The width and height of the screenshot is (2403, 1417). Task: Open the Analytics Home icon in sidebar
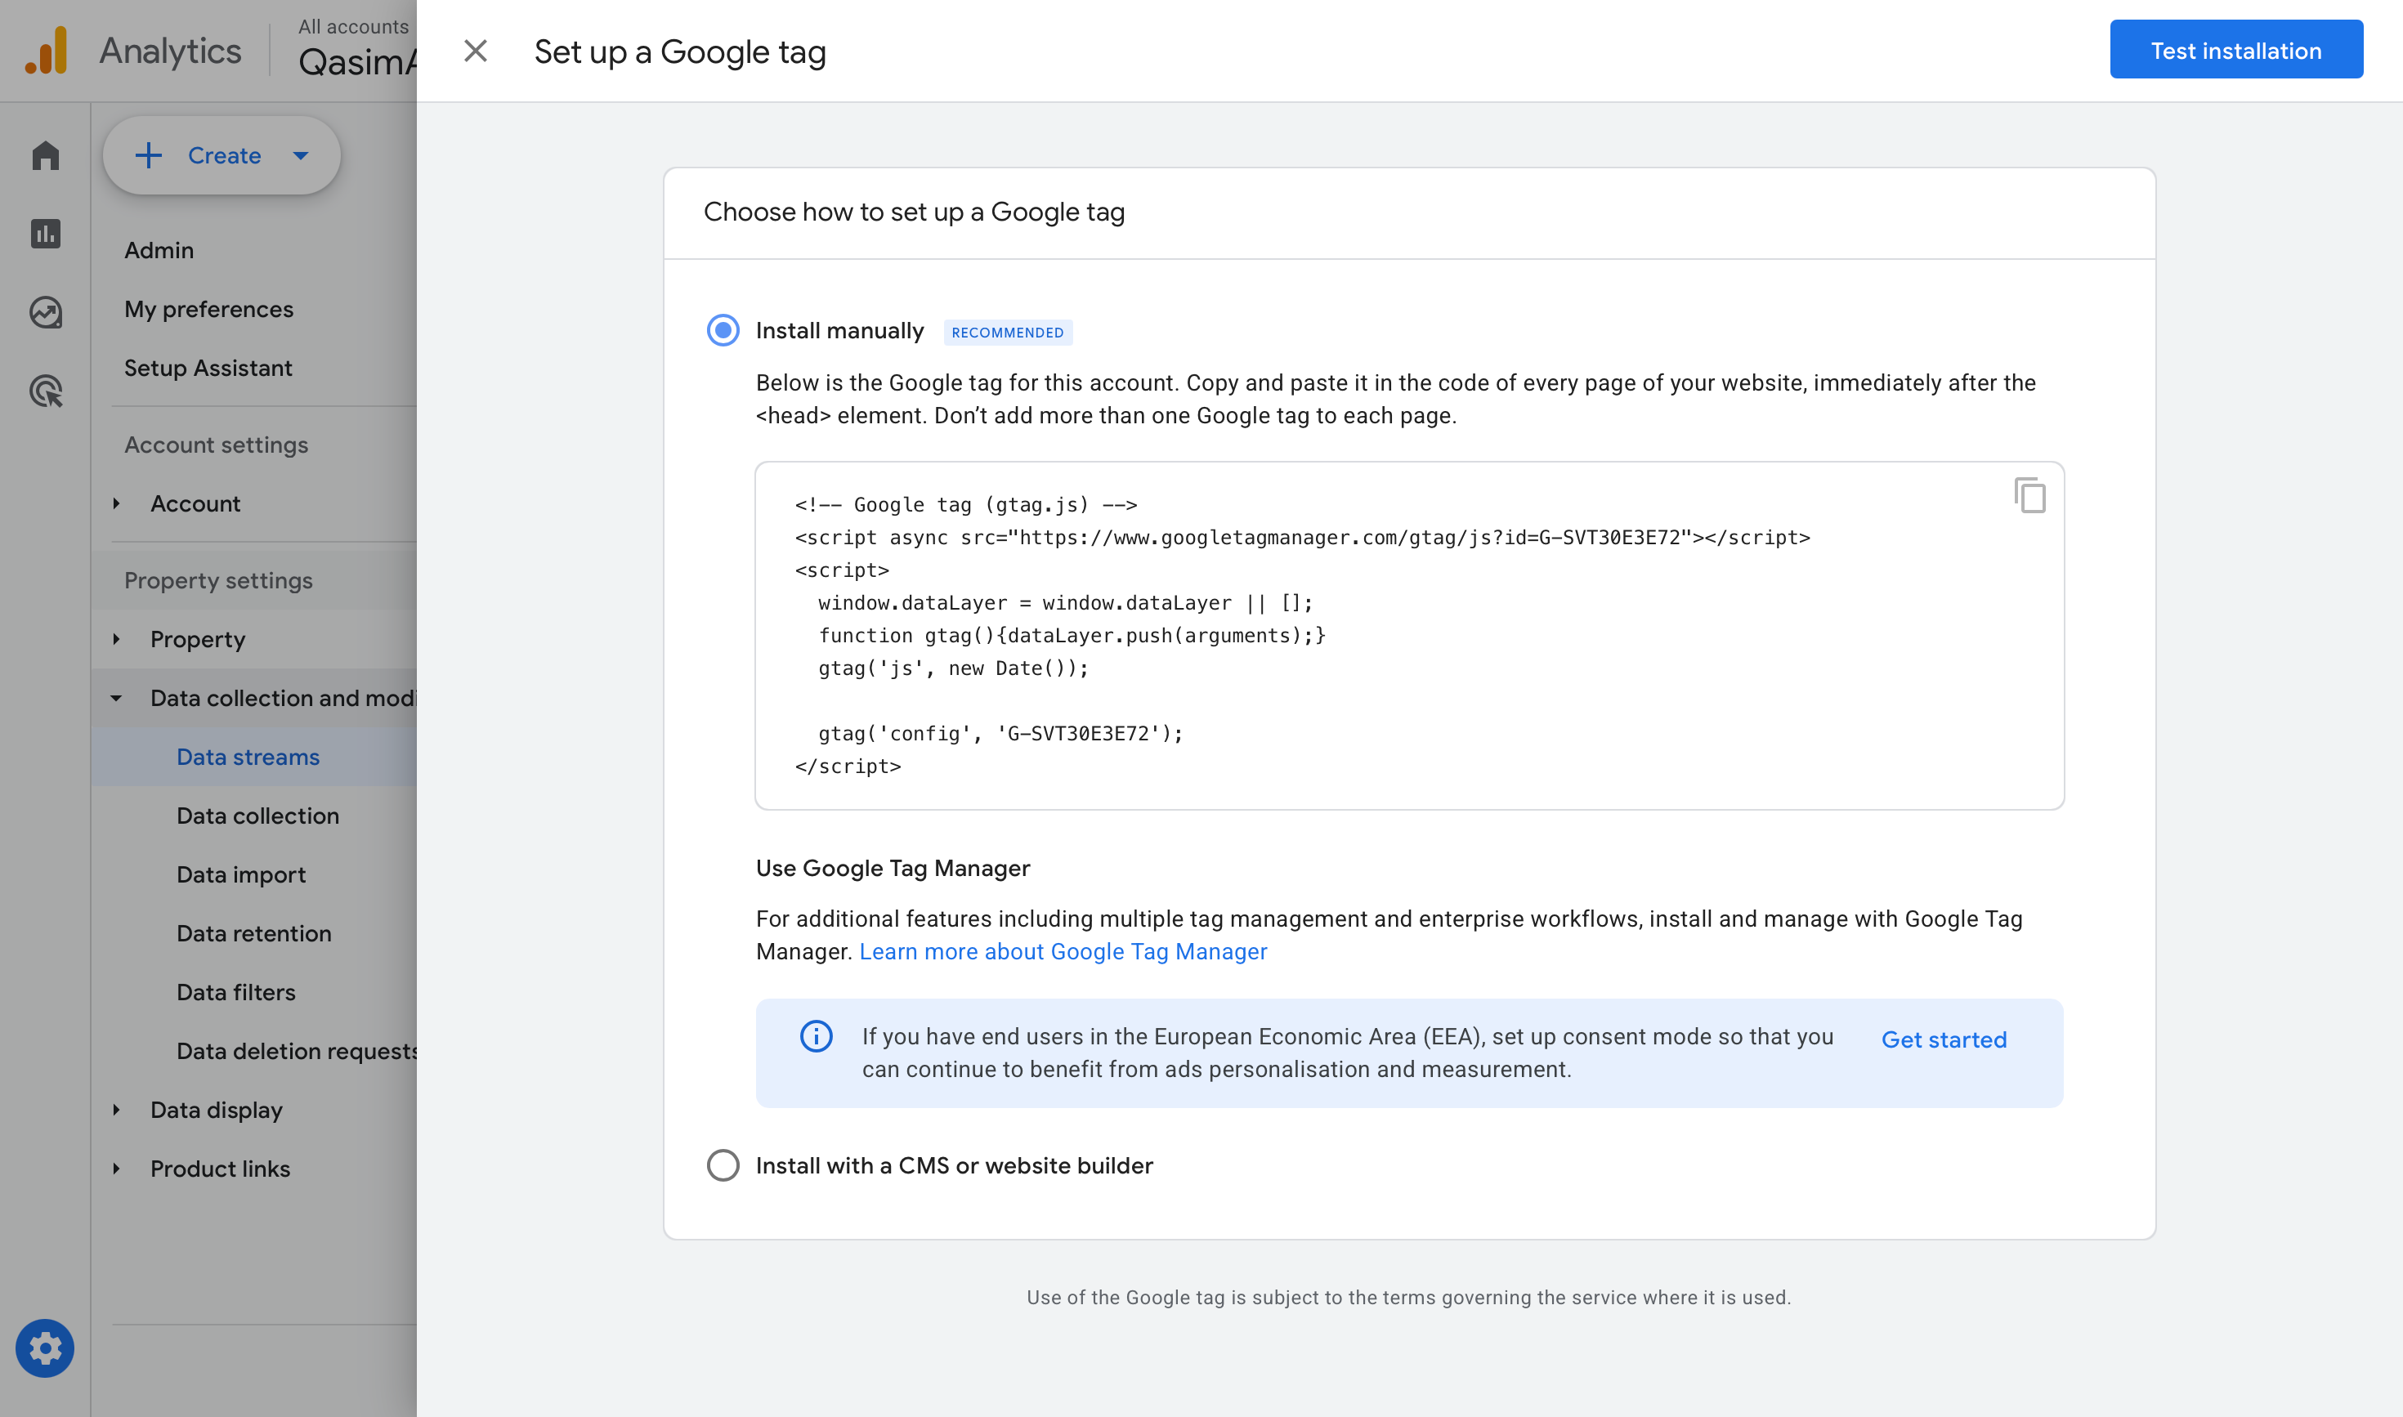point(46,154)
